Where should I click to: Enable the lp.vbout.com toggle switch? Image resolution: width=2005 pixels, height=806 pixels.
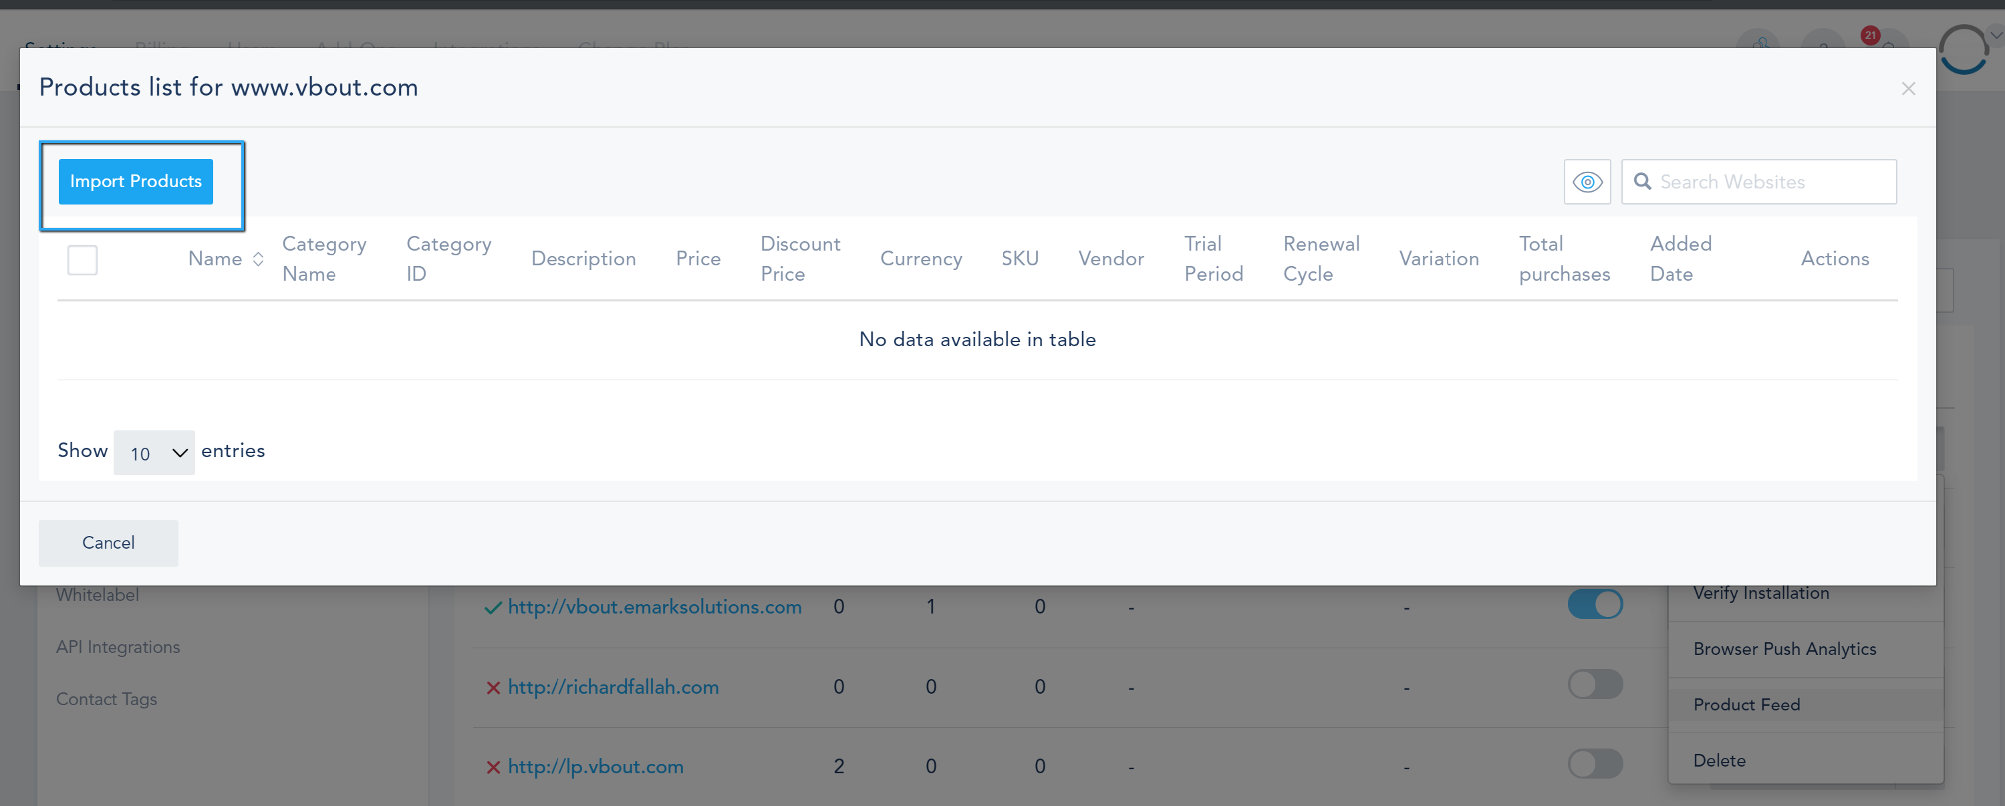pos(1594,764)
